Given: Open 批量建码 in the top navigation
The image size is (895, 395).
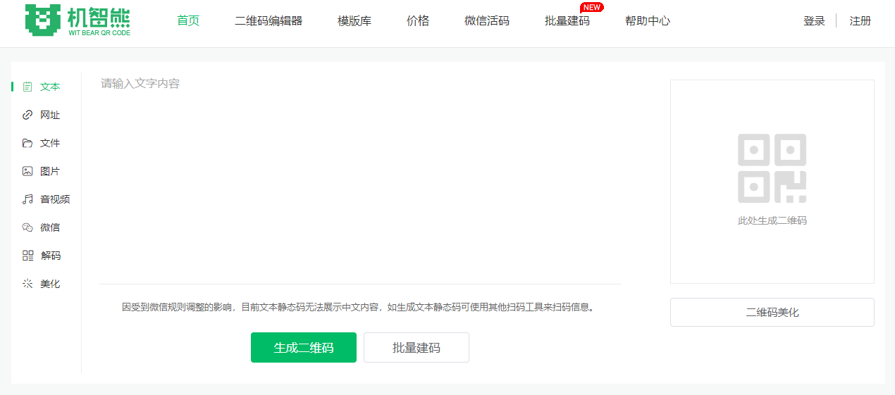Looking at the screenshot, I should [x=567, y=21].
